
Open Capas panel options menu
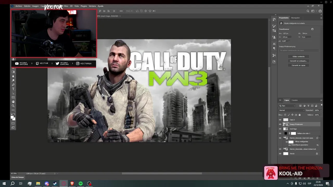point(321,100)
